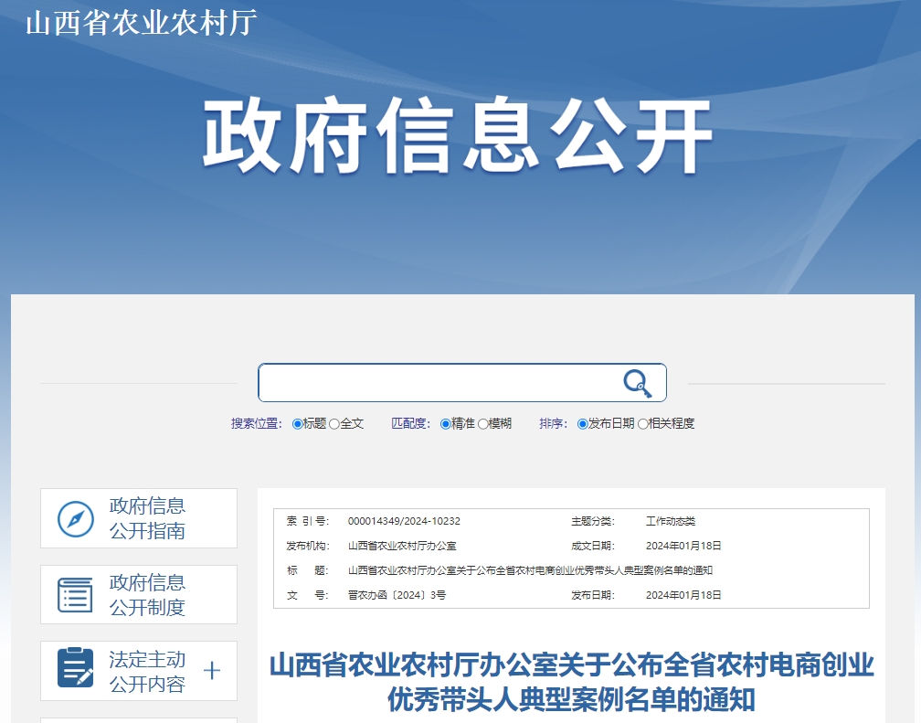921x723 pixels.
Task: Click the 政府信息公开 banner heading
Action: pyautogui.click(x=457, y=137)
